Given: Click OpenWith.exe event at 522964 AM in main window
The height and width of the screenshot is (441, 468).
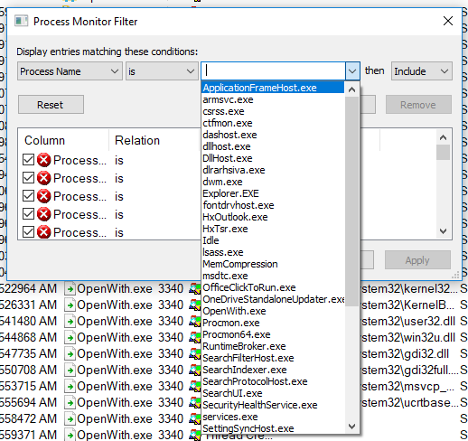Looking at the screenshot, I should click(115, 288).
